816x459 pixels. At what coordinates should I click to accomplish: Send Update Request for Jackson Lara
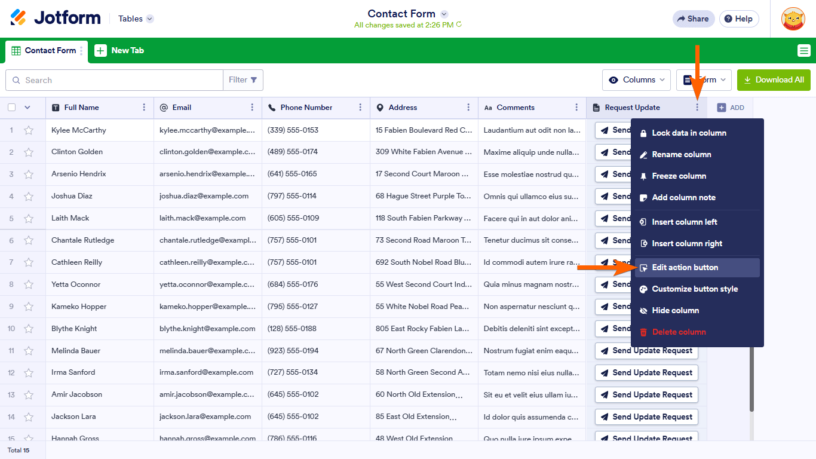pos(646,417)
